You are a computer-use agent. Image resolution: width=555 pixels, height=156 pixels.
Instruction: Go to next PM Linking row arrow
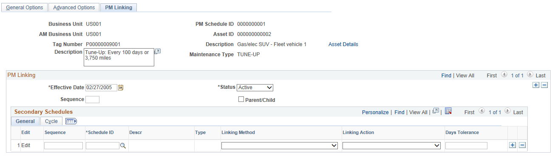point(530,75)
